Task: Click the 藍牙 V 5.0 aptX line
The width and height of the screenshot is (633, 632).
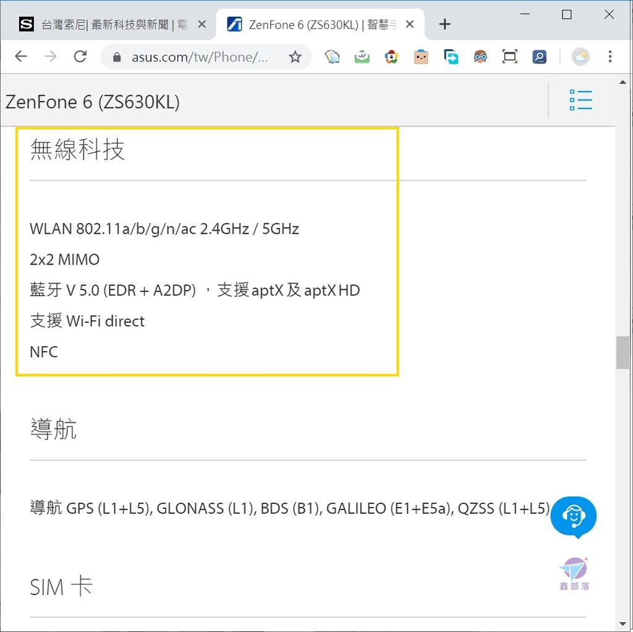Action: tap(195, 290)
